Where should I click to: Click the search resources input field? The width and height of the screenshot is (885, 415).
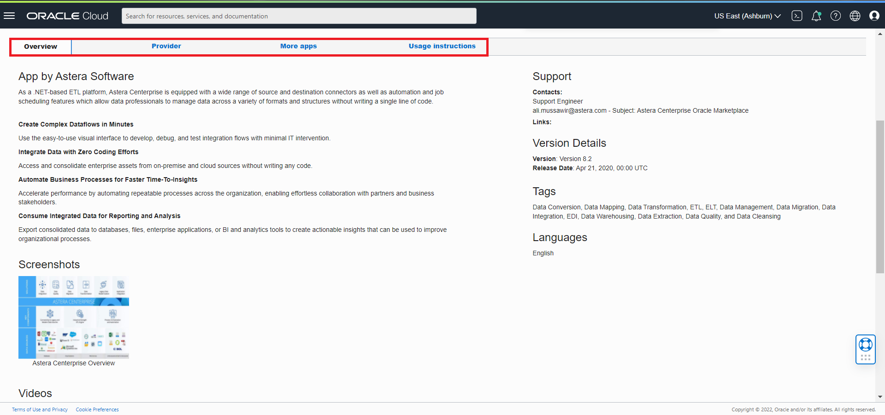299,16
